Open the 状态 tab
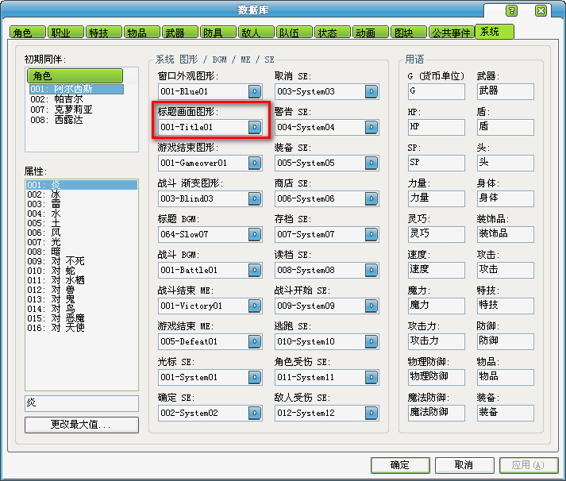This screenshot has width=566, height=481. pyautogui.click(x=333, y=33)
